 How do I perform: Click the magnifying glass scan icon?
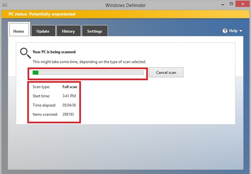tap(25, 53)
